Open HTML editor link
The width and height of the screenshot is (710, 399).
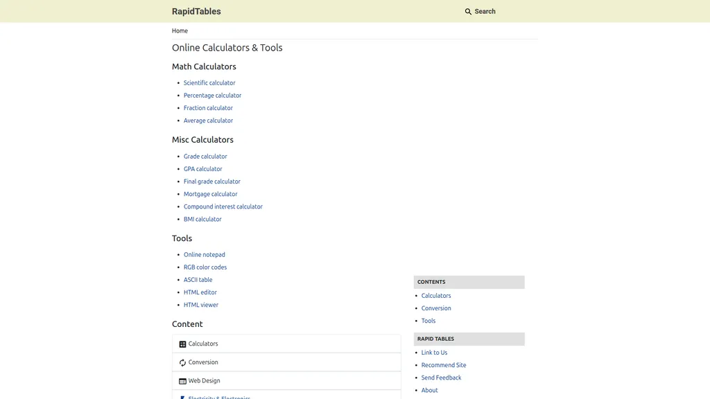pyautogui.click(x=200, y=292)
